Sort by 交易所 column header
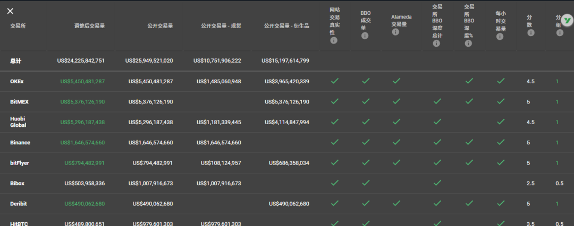This screenshot has width=574, height=226. [x=18, y=25]
